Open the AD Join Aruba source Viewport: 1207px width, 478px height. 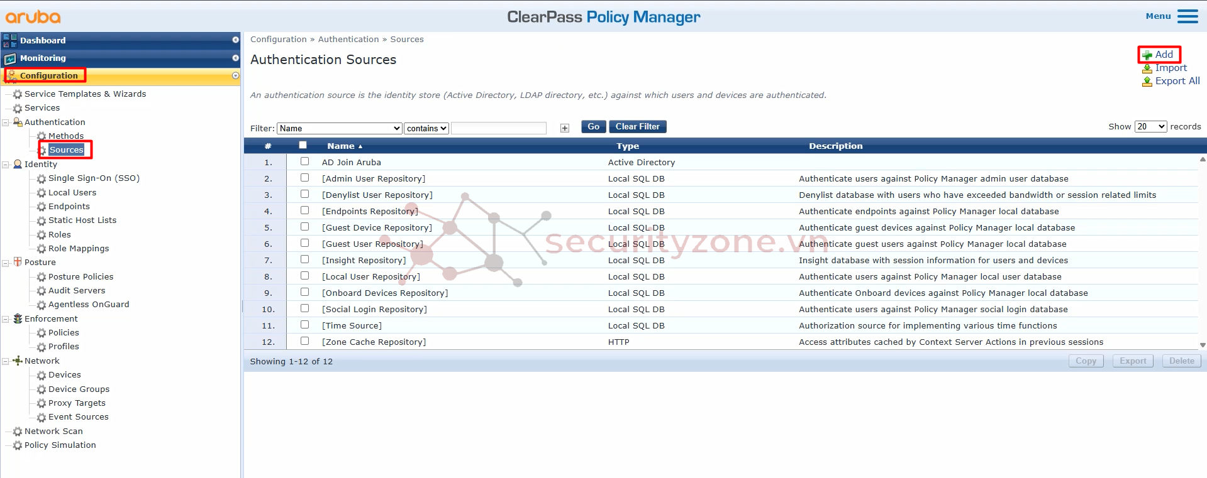pos(352,162)
